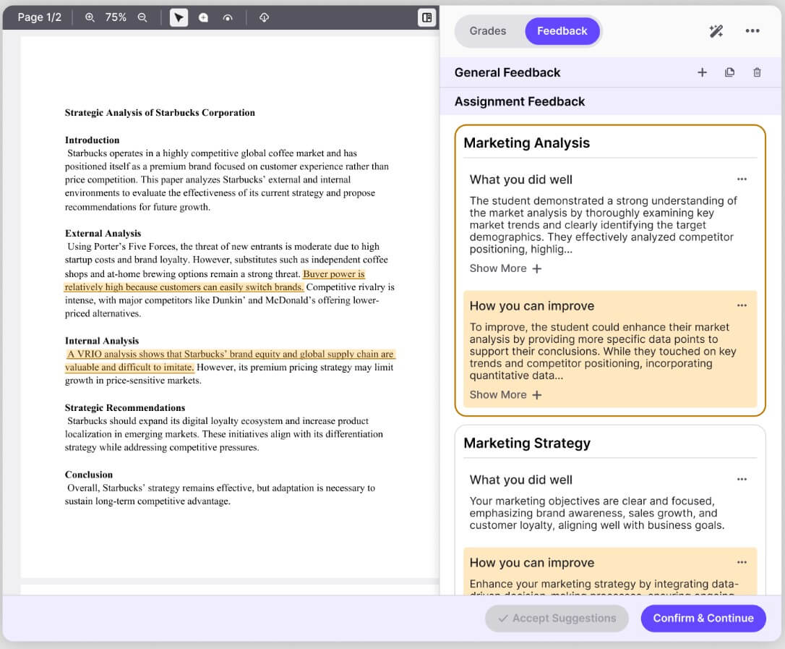This screenshot has height=649, width=785.
Task: Click the magic wand AI icon
Action: 716,31
